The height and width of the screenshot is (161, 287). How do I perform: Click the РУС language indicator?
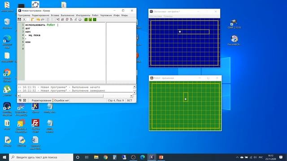(x=261, y=157)
